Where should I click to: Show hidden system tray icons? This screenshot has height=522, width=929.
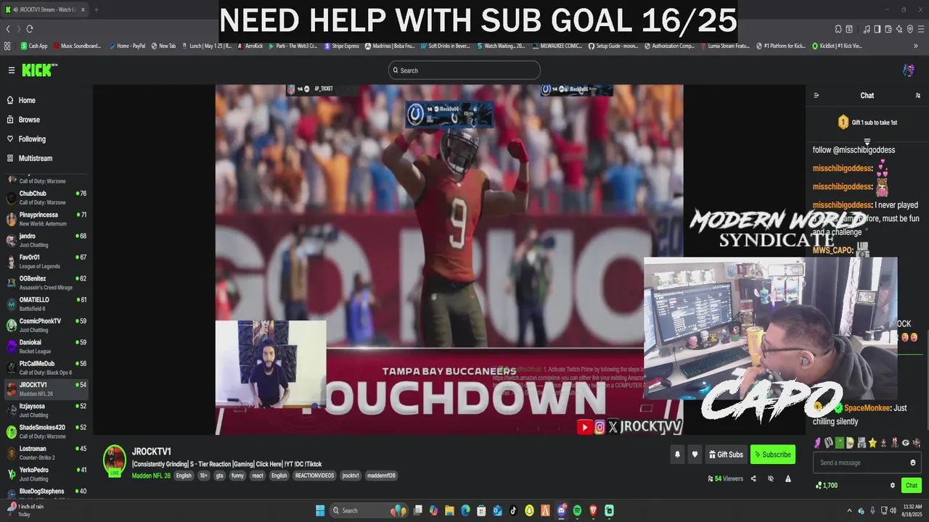(850, 510)
